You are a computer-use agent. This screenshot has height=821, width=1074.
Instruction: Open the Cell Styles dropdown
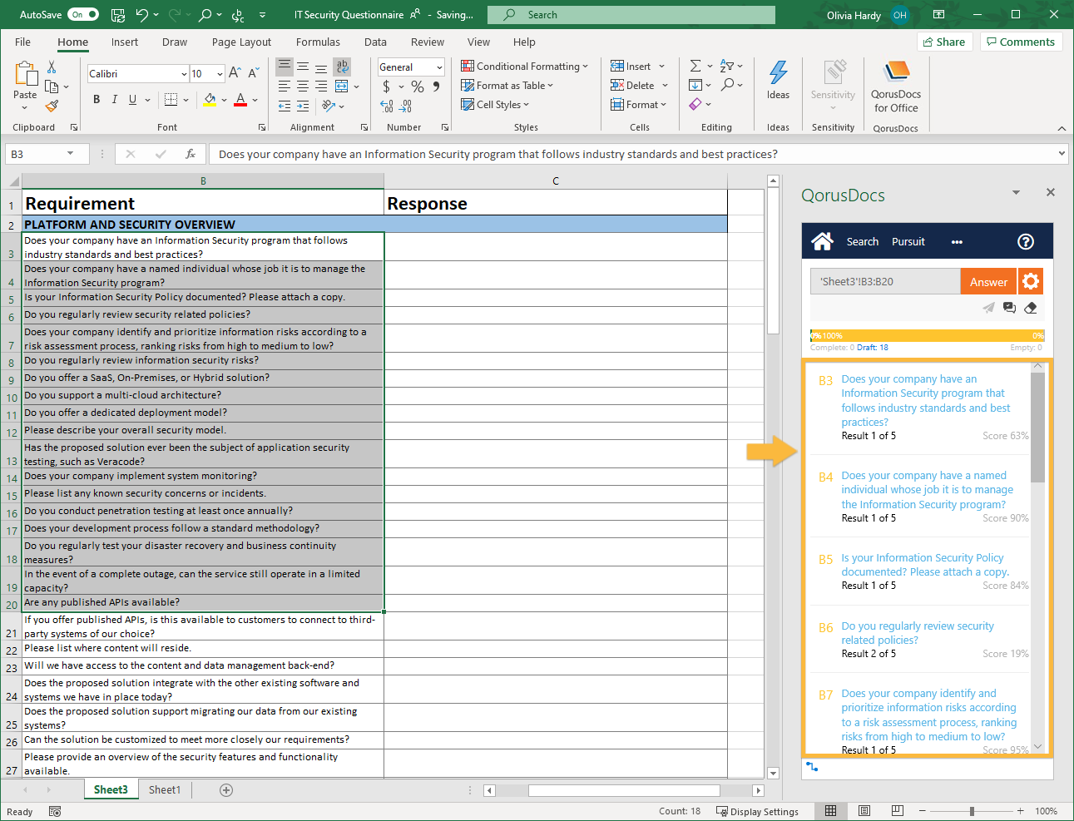pyautogui.click(x=495, y=105)
